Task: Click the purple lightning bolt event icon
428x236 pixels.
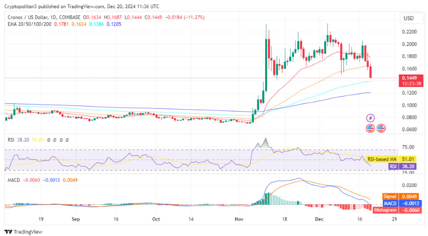Action: click(x=370, y=118)
